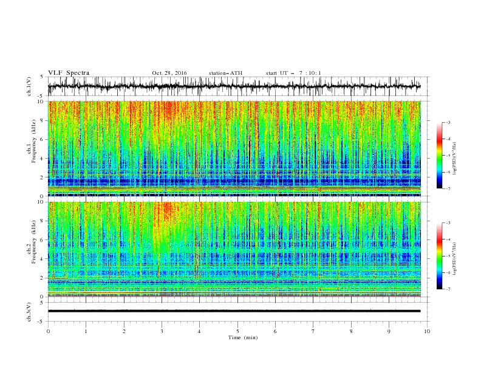Click the ch.1 color bar "log(PSD)(V²/Hz)" label
The height and width of the screenshot is (372, 481).
(455, 159)
